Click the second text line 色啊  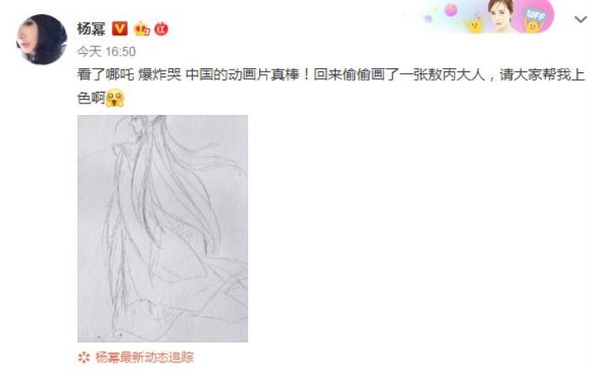pyautogui.click(x=91, y=98)
